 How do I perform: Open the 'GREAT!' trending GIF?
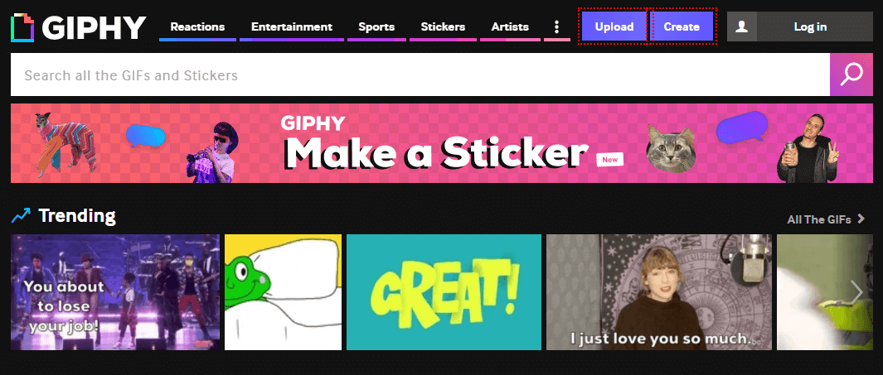[x=444, y=292]
